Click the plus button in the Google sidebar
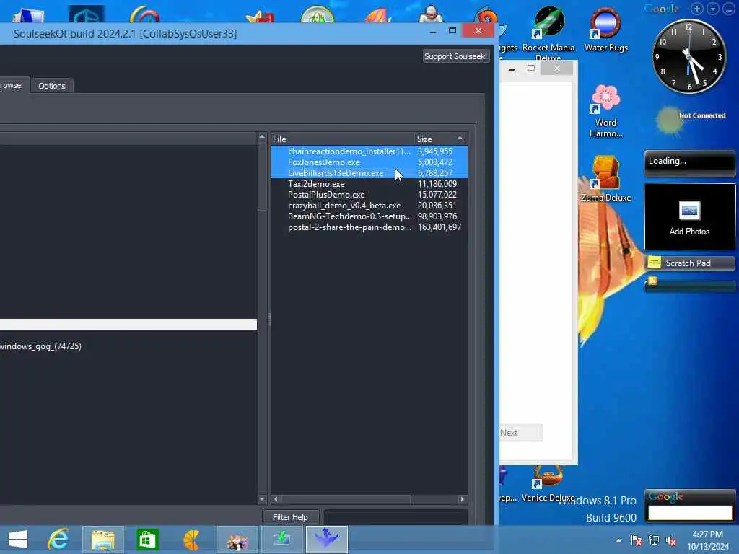This screenshot has height=554, width=739. click(697, 9)
